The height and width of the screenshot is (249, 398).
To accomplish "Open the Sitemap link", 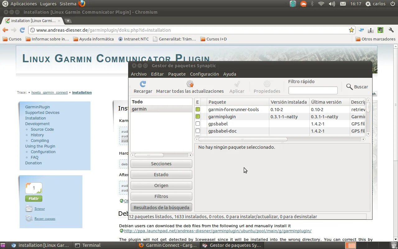I will click(x=39, y=209).
